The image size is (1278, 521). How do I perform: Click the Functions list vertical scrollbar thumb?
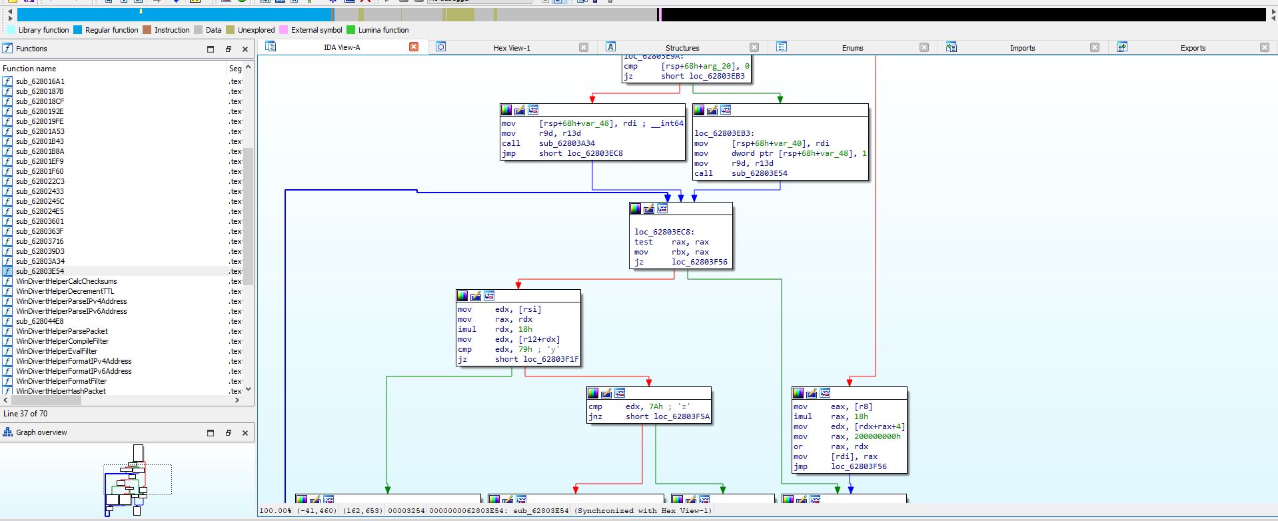pyautogui.click(x=249, y=216)
